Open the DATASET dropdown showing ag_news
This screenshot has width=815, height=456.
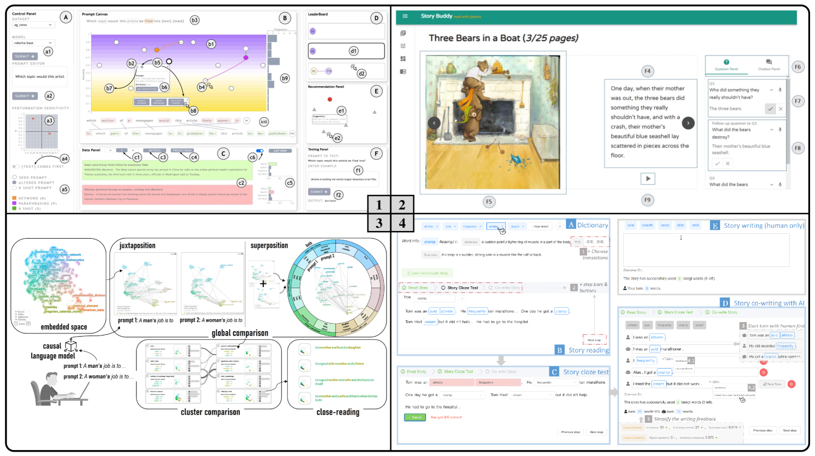tap(33, 25)
